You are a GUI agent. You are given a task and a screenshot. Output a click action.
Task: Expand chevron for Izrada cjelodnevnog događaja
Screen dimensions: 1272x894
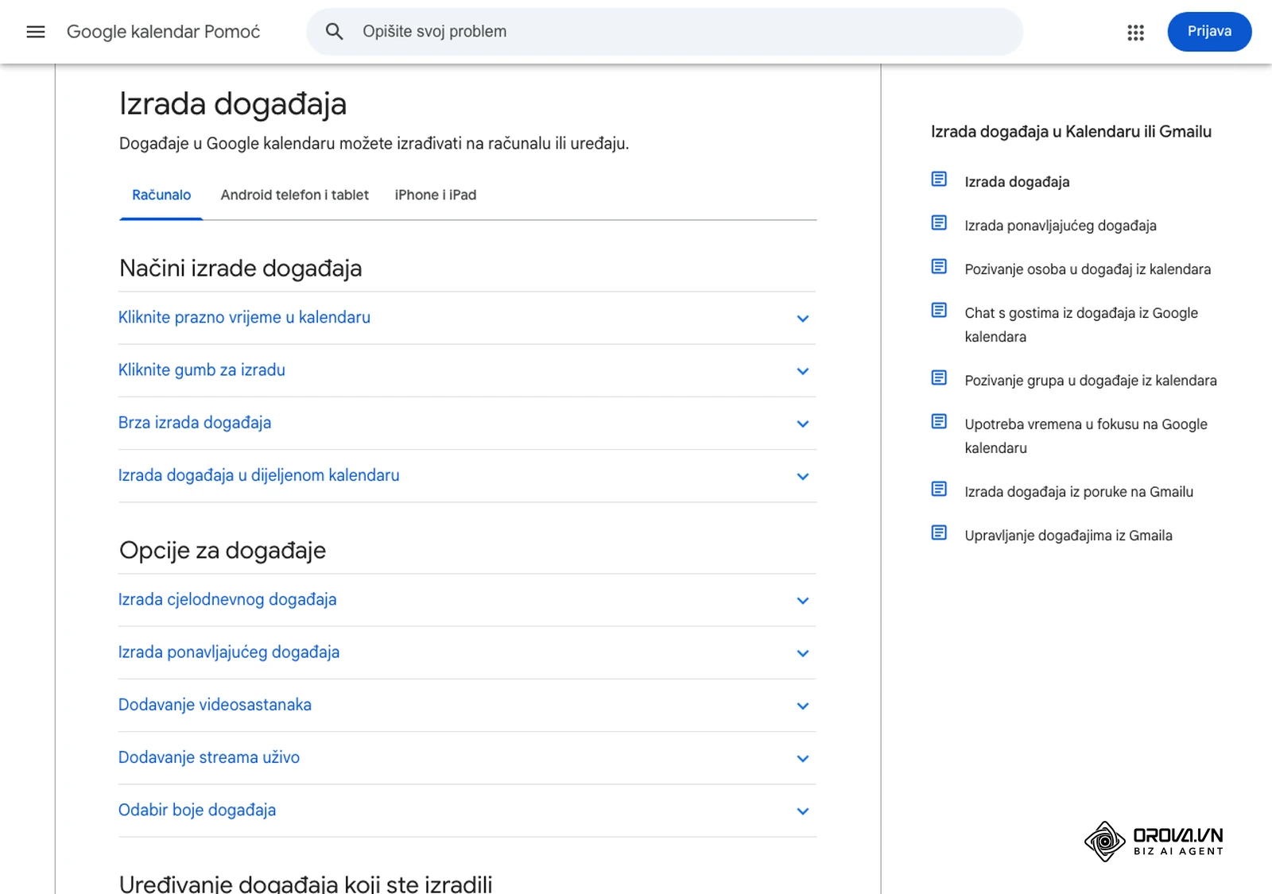pos(803,601)
